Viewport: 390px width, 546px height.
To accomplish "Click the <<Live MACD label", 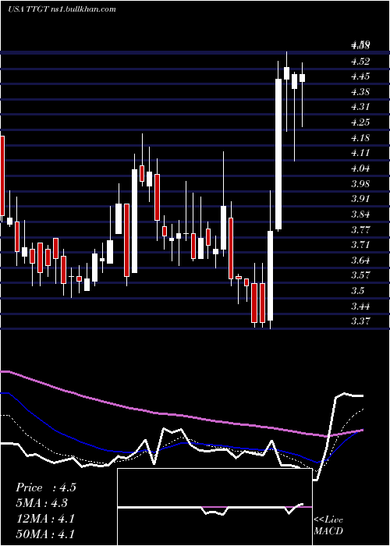I will 328,526.
